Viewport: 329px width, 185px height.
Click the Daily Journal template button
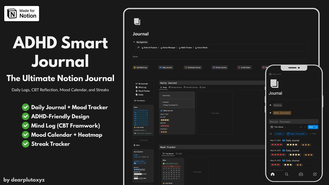tap(166, 67)
